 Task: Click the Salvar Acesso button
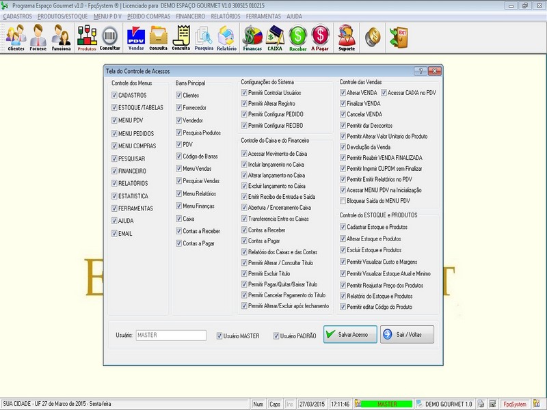(350, 335)
